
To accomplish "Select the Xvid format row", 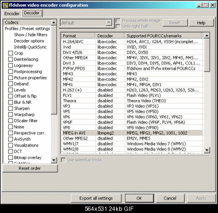I will 132,47.
